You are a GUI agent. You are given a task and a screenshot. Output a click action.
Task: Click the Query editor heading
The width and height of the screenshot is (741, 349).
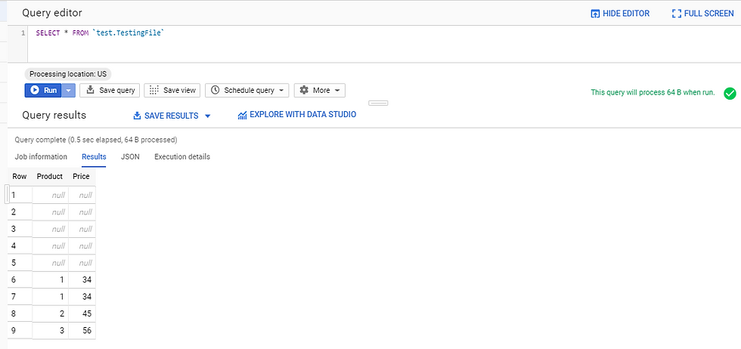(x=52, y=13)
